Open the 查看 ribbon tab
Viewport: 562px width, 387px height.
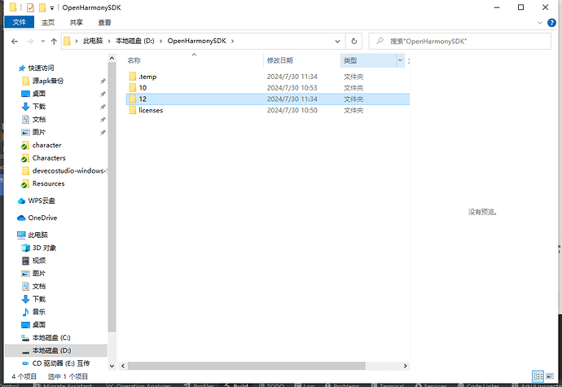(x=104, y=23)
